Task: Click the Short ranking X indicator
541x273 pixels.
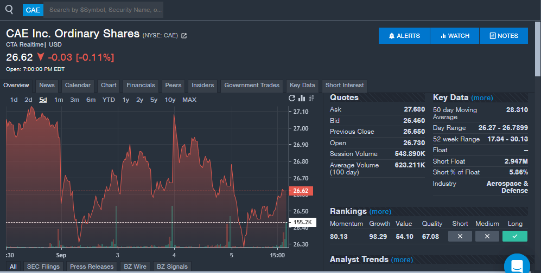Action: (460, 236)
